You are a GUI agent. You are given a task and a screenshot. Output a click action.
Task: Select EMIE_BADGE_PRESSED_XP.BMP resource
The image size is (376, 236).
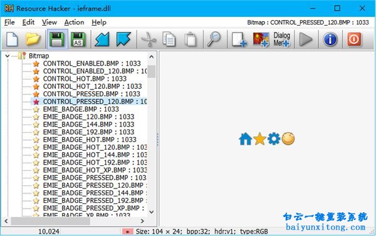point(94,208)
